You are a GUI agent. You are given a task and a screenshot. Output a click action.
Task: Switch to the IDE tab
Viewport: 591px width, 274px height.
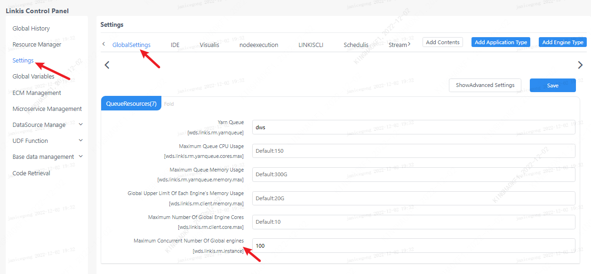[x=175, y=45]
